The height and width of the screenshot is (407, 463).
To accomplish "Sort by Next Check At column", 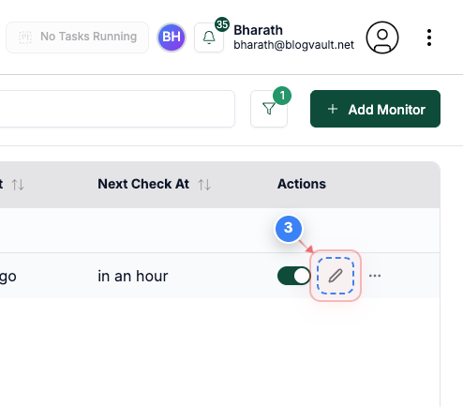I will (x=204, y=185).
